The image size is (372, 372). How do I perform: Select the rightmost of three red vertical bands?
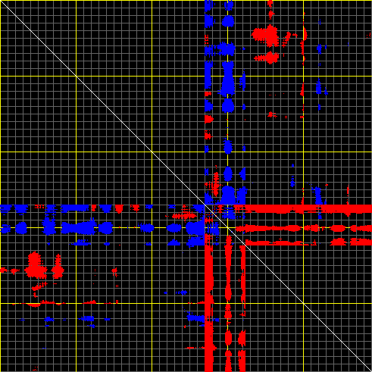[242, 308]
